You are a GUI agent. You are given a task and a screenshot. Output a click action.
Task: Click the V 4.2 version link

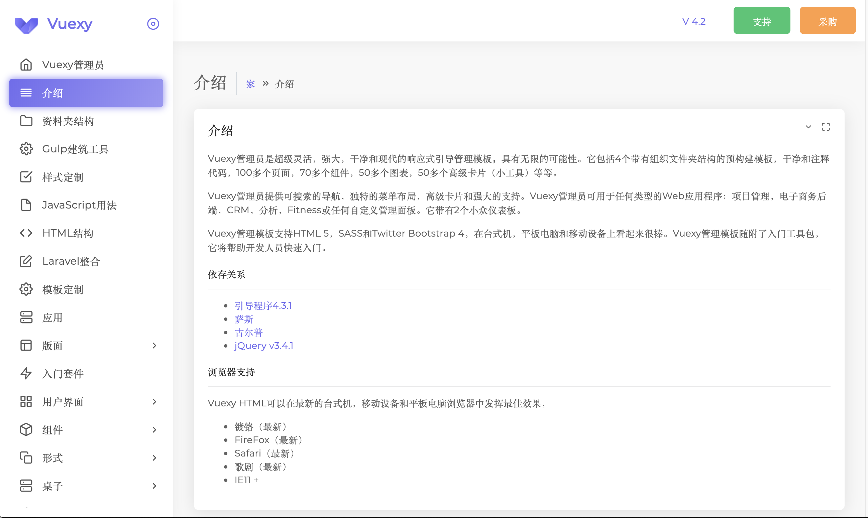click(x=694, y=21)
